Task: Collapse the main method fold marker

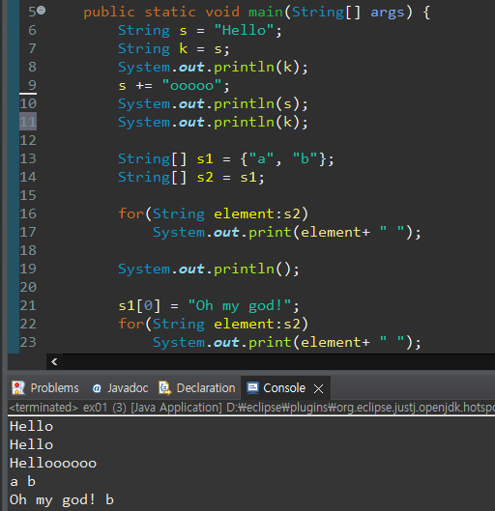Action: tap(41, 11)
